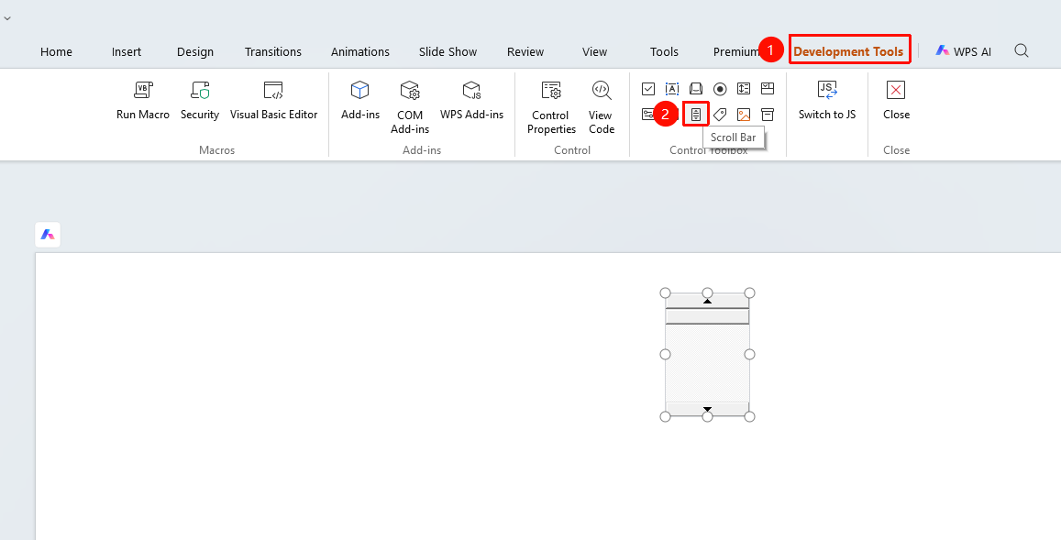Click View Code in Control group
This screenshot has height=540, width=1061.
pos(601,107)
